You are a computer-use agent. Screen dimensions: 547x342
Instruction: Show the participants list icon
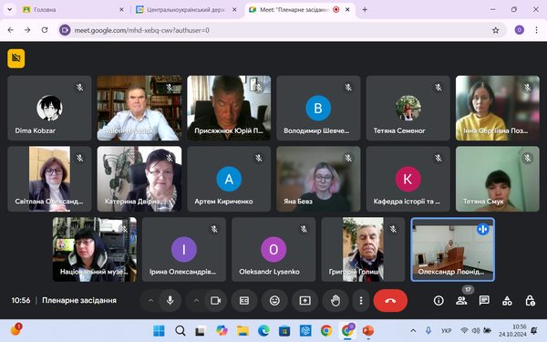(461, 300)
